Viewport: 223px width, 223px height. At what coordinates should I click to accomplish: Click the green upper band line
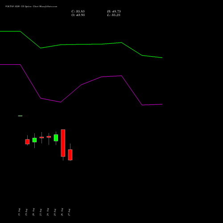tap(81, 44)
